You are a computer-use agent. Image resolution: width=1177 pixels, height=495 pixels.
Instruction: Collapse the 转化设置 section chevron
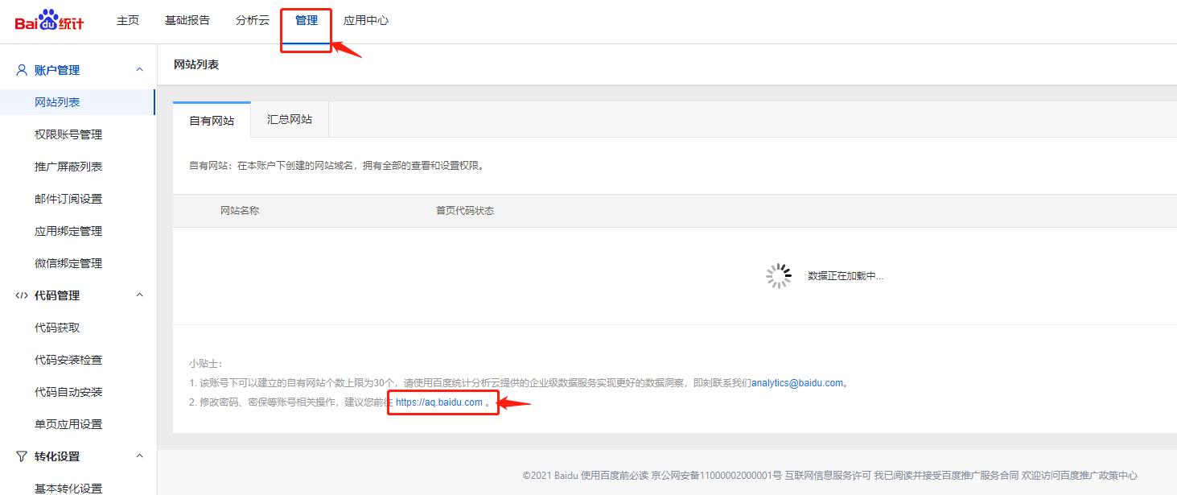(139, 456)
